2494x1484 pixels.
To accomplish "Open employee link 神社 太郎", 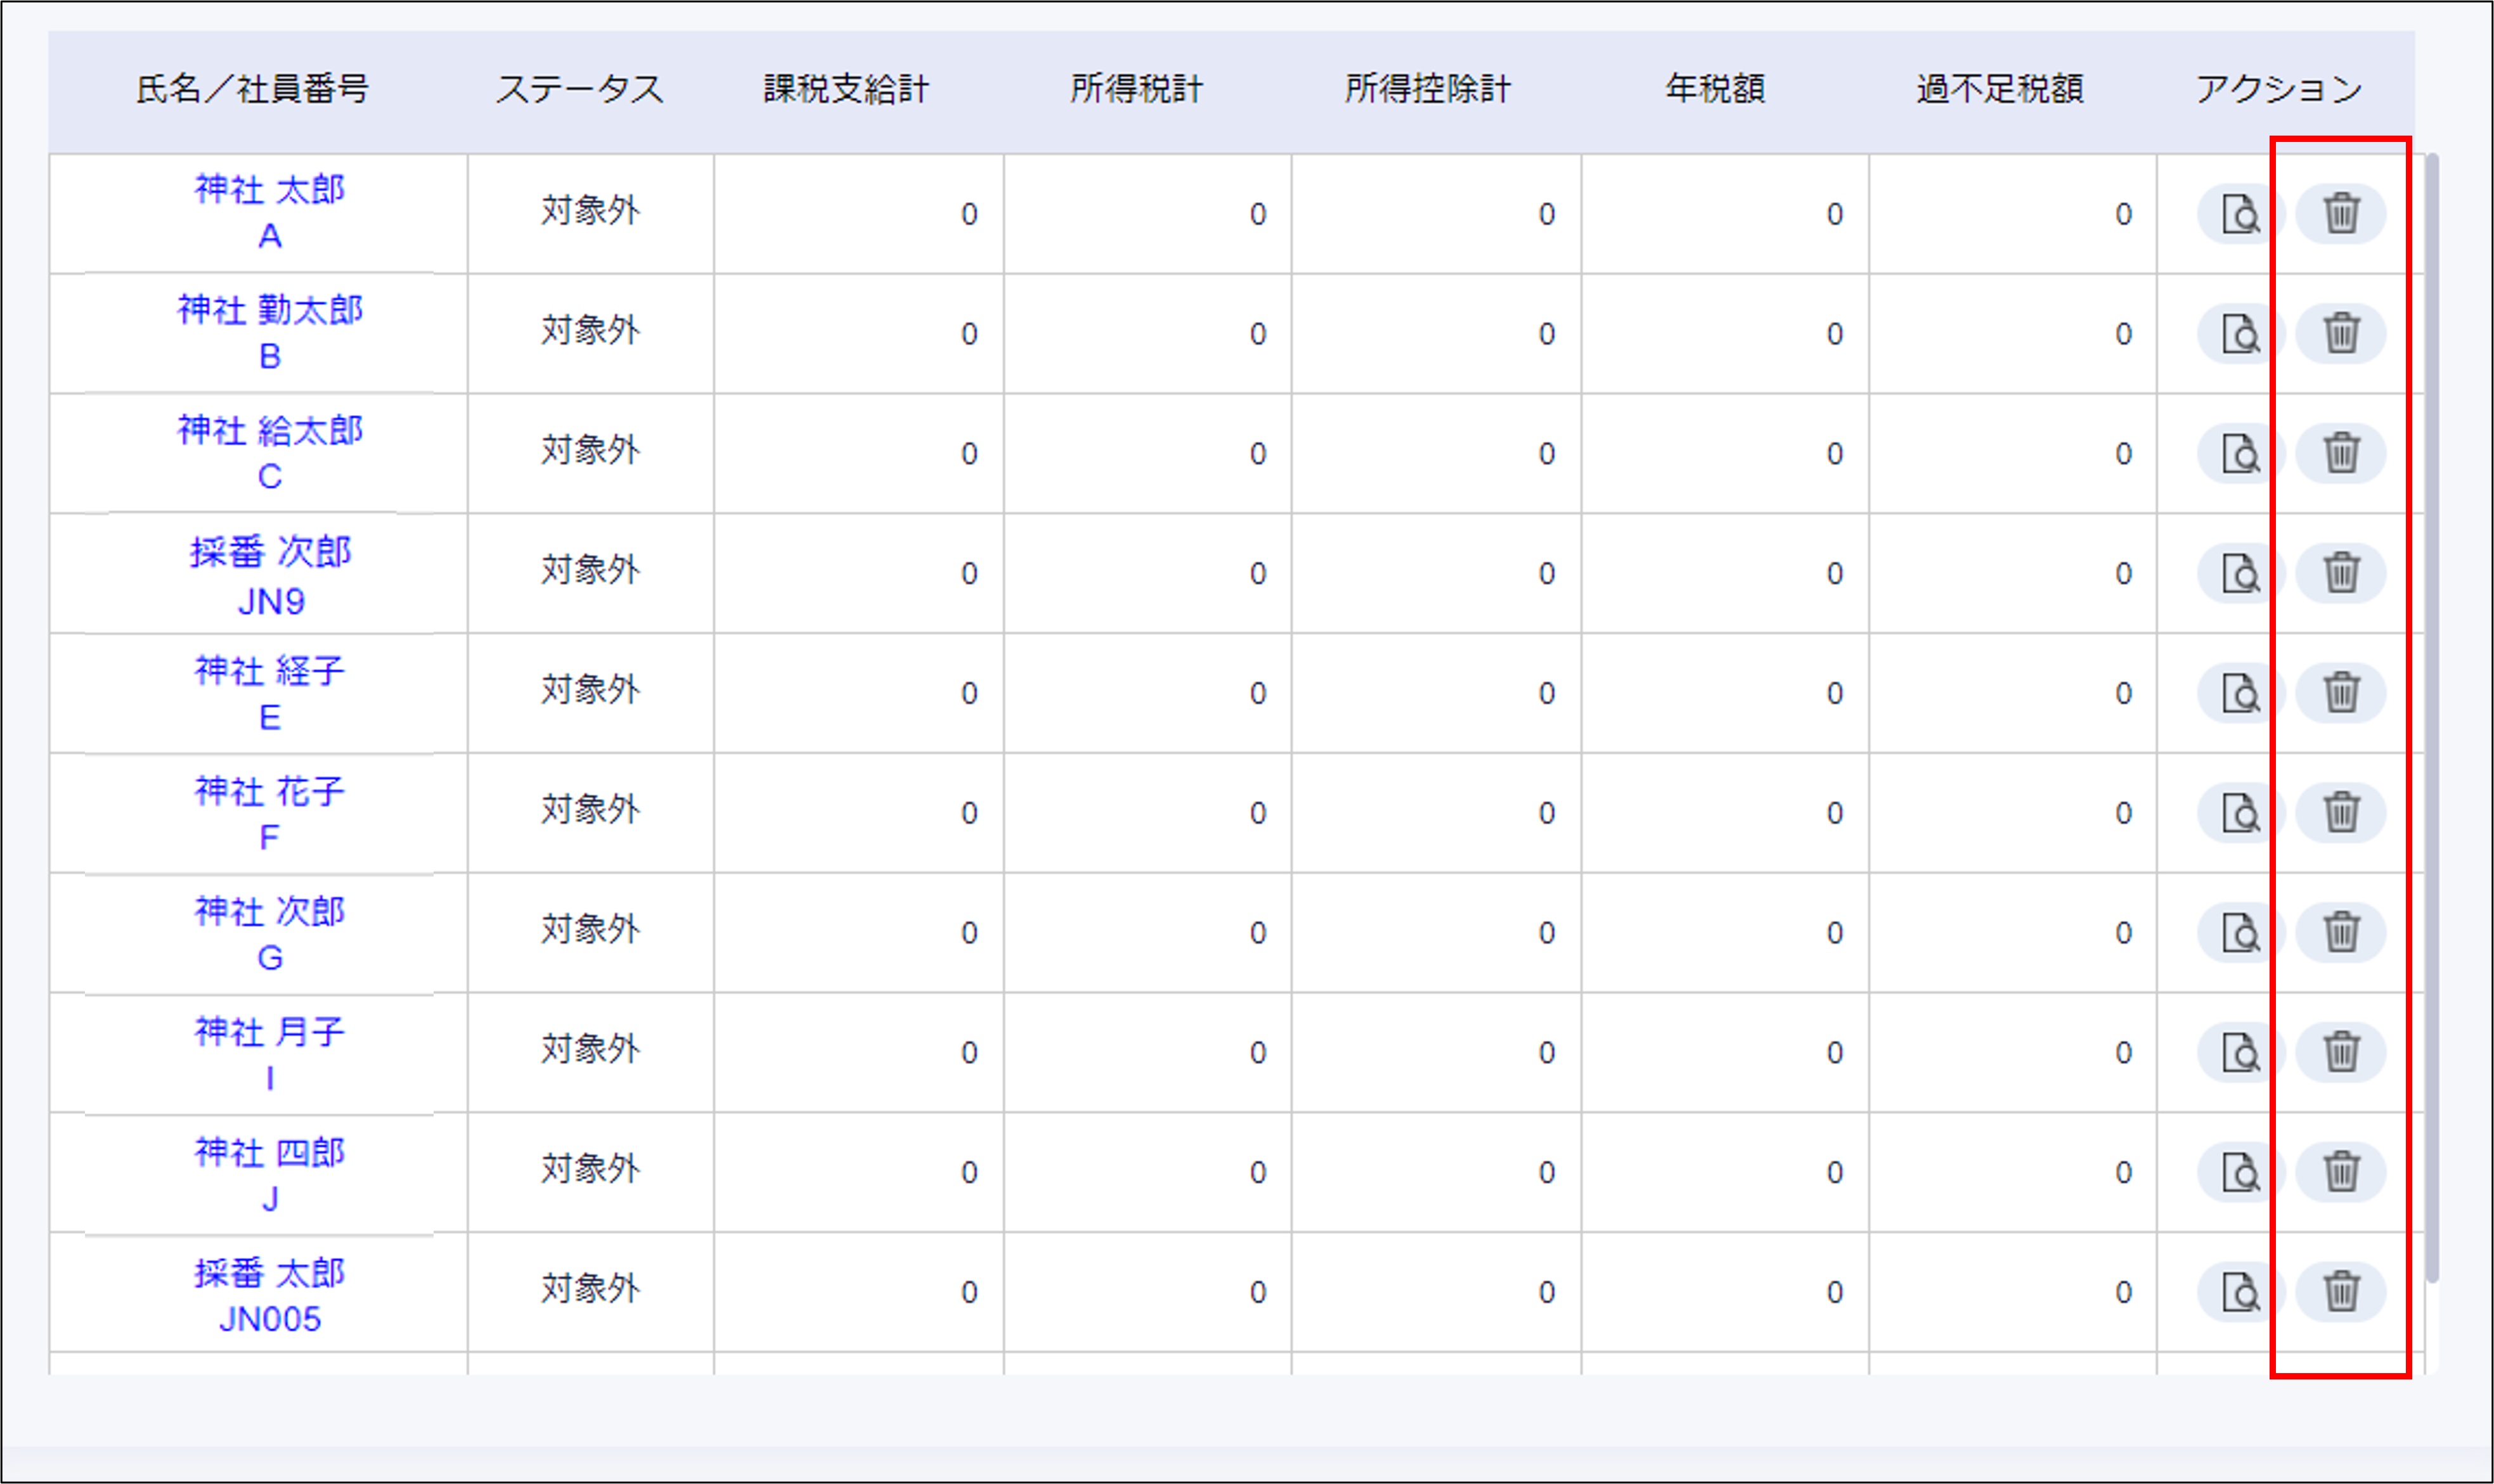I will coord(267,190).
